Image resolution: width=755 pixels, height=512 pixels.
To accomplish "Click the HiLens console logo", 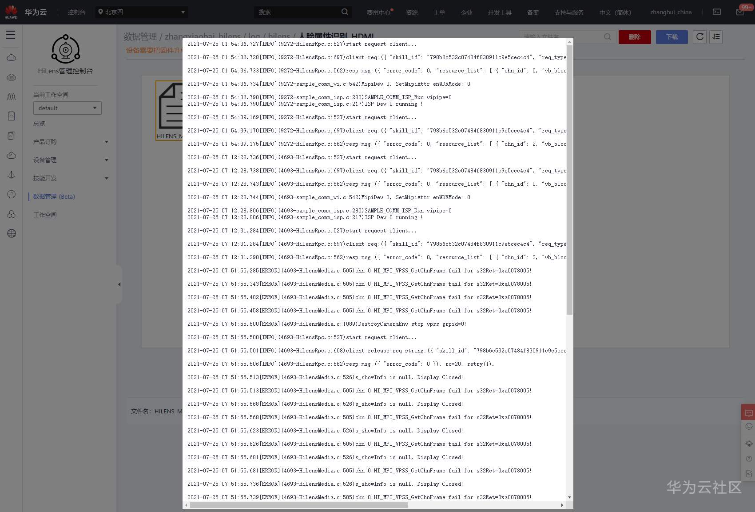I will tap(65, 49).
